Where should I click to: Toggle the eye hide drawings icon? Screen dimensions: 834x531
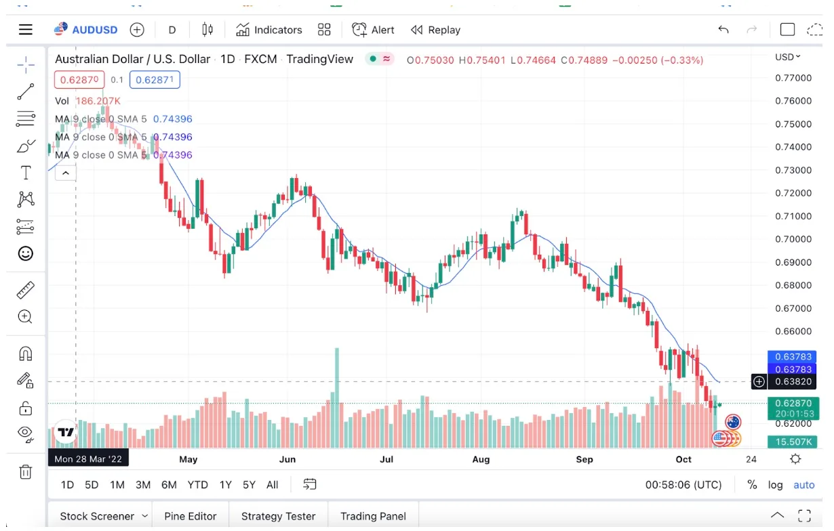(26, 433)
